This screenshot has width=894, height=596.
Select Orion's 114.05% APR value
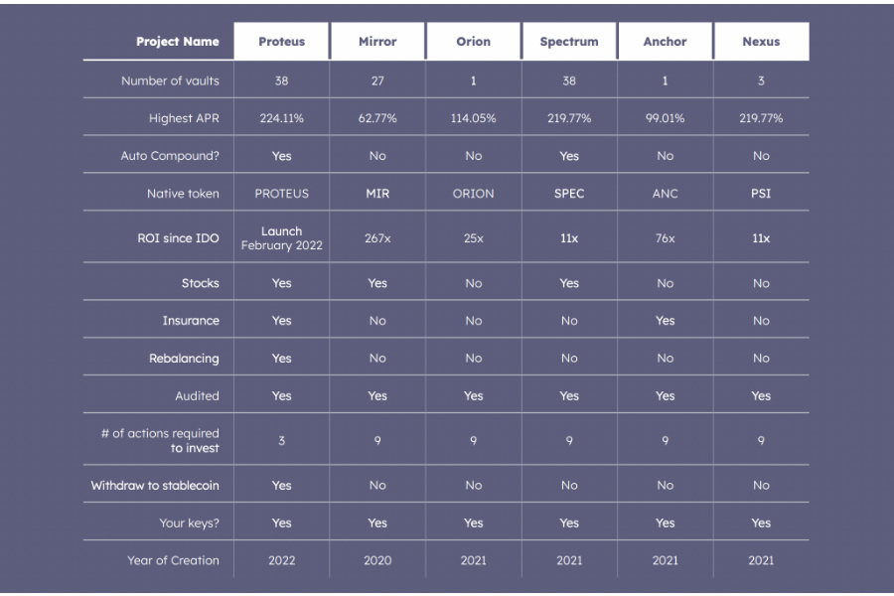473,118
